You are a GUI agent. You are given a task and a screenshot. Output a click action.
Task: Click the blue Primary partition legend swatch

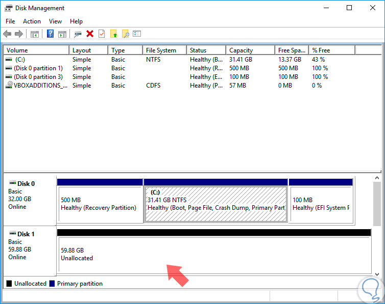(x=52, y=284)
